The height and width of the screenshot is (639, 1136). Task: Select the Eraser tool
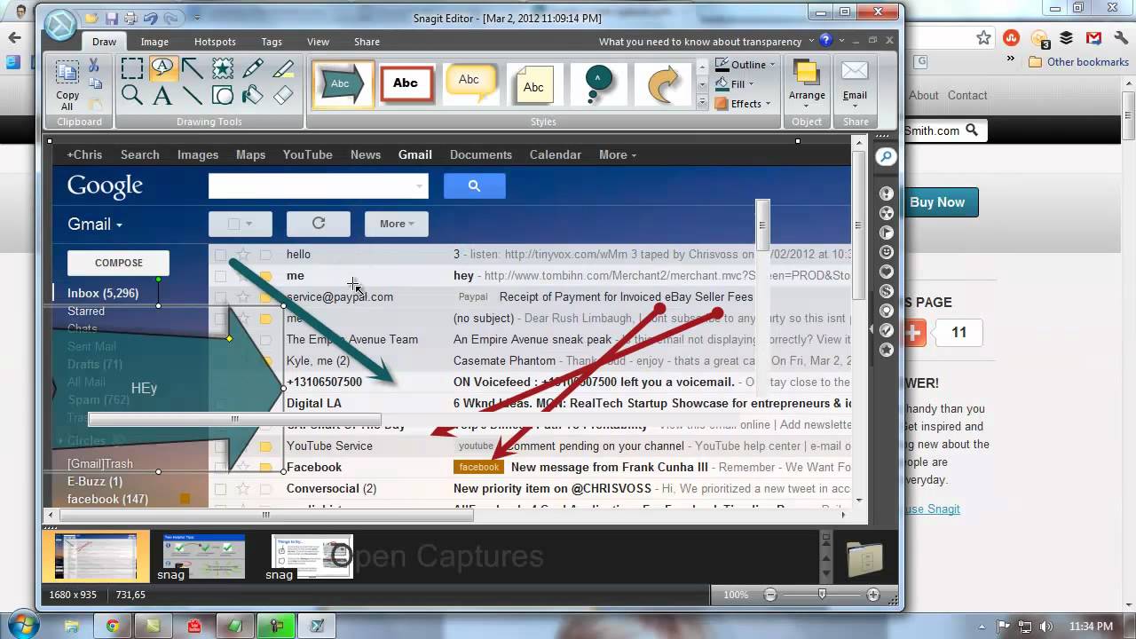pyautogui.click(x=283, y=95)
